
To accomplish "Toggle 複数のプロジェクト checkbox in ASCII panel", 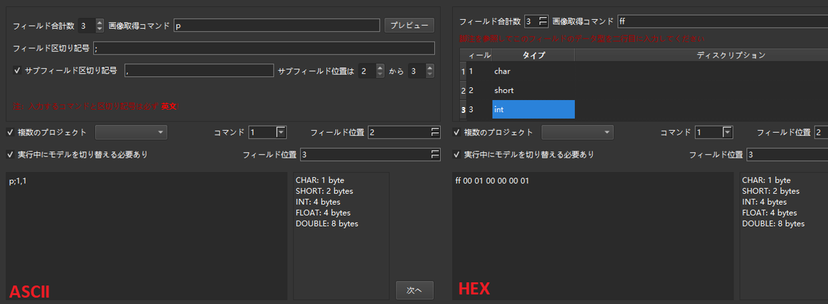I will [10, 132].
